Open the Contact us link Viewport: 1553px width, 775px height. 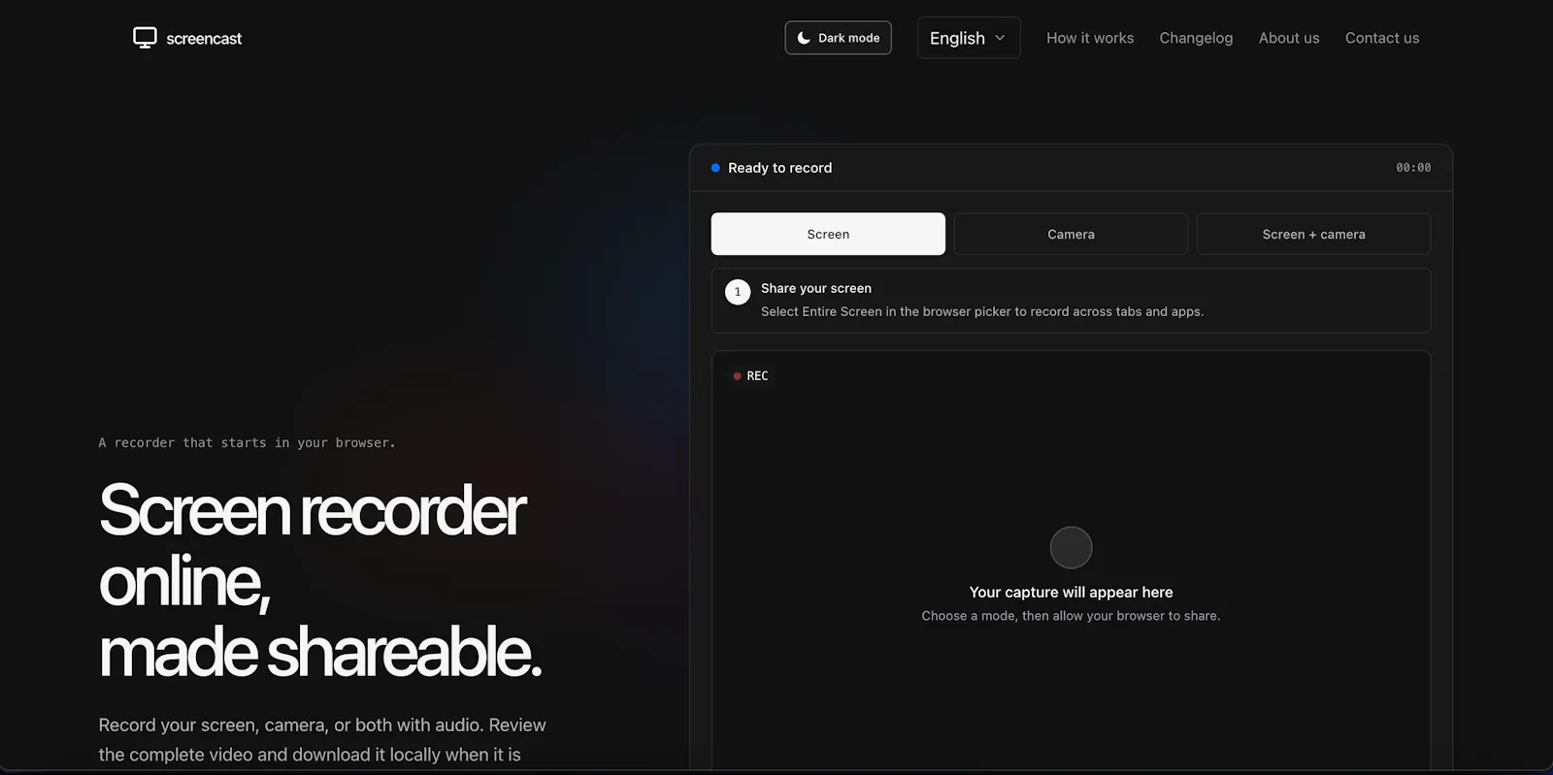pos(1382,38)
